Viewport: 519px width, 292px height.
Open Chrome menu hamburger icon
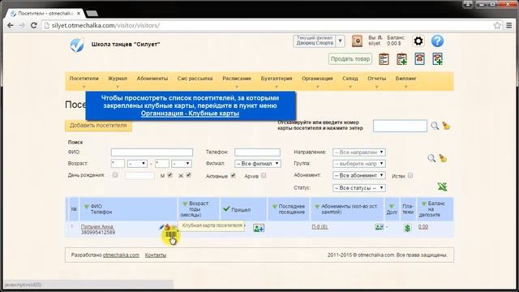pos(509,25)
